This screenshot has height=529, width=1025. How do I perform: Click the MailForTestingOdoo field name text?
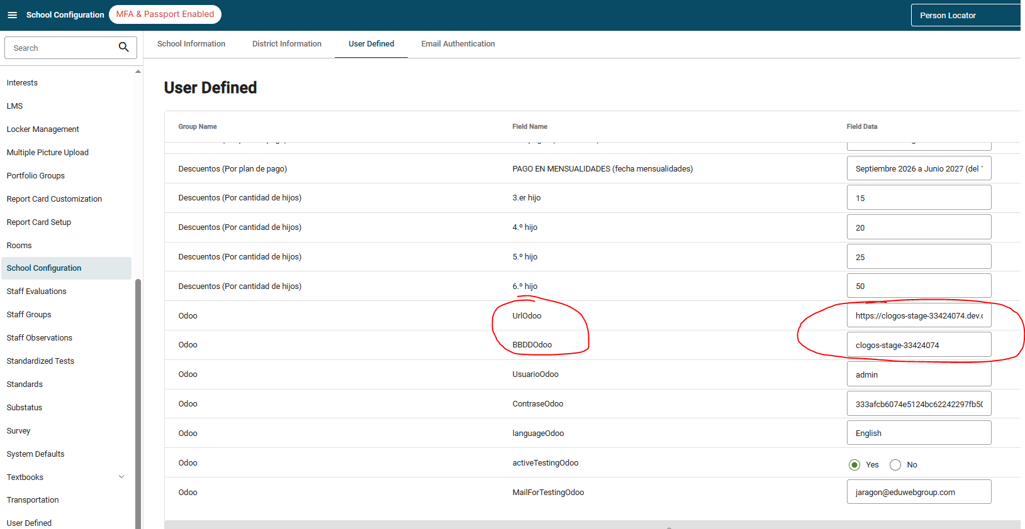(x=548, y=493)
